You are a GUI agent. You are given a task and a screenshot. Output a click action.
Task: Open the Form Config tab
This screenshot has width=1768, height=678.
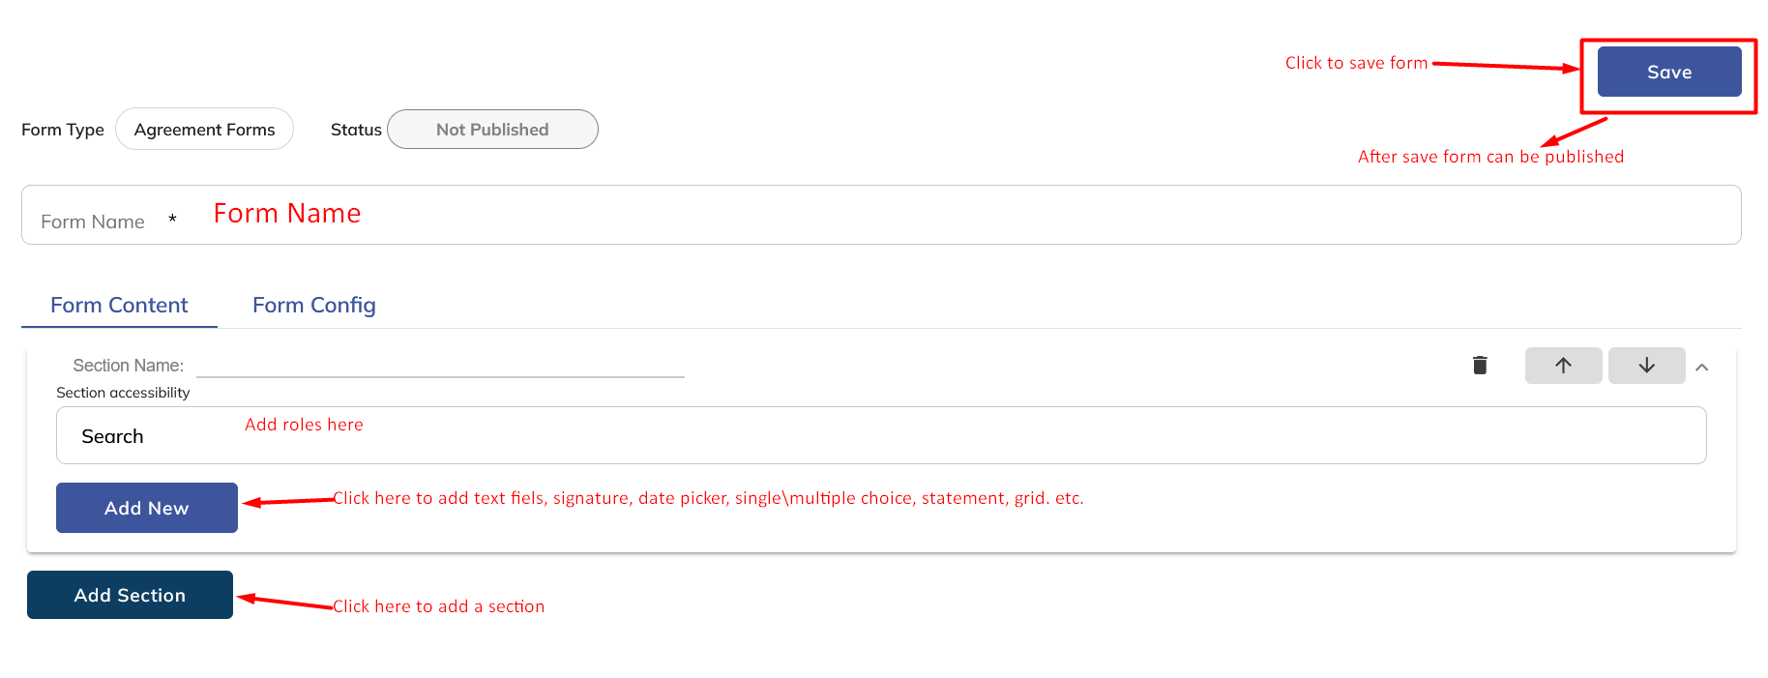pyautogui.click(x=313, y=306)
